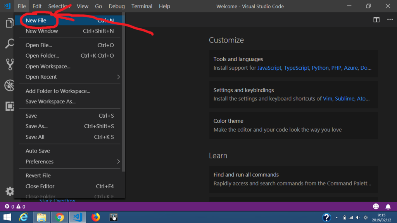Click the warnings count in status bar

(21, 207)
